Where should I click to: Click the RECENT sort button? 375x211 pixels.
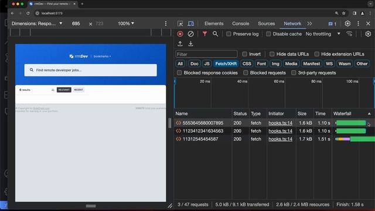coord(79,90)
